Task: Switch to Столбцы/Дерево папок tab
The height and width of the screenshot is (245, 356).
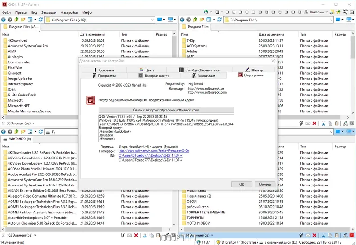Action: [x=199, y=70]
